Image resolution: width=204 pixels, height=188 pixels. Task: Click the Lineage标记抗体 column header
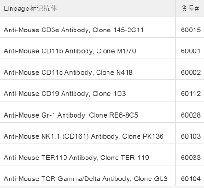(x=31, y=9)
